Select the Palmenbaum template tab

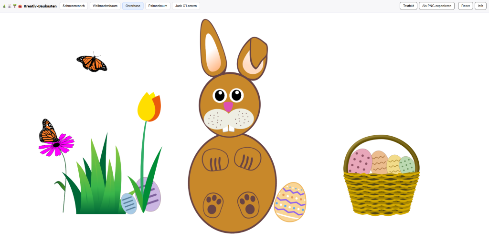coord(158,6)
